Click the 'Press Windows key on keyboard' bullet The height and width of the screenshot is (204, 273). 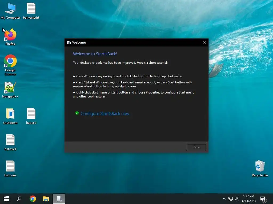[128, 76]
